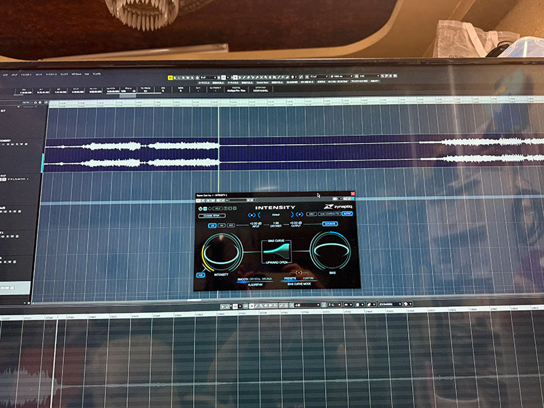544x408 pixels.
Task: Click the long level compensation button below Zynaptiq logo
Action: (x=329, y=214)
